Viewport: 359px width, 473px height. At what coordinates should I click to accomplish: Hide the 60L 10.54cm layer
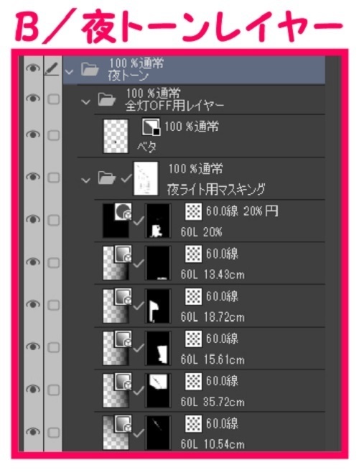click(x=32, y=432)
